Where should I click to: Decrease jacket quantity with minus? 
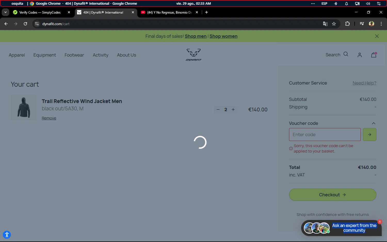218,110
